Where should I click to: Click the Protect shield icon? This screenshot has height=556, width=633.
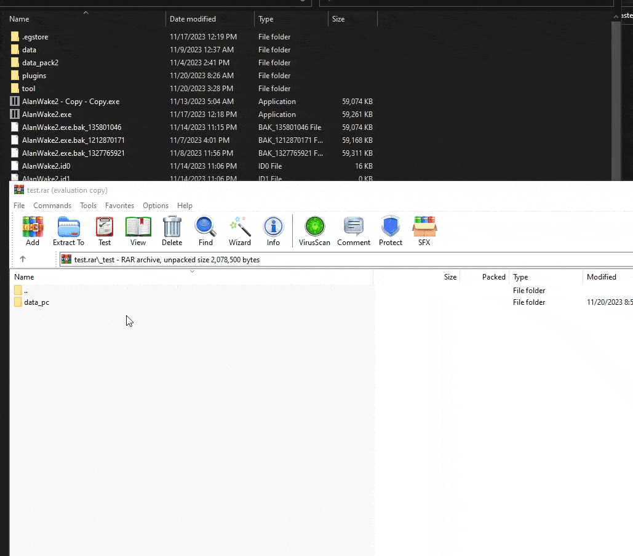click(x=391, y=231)
